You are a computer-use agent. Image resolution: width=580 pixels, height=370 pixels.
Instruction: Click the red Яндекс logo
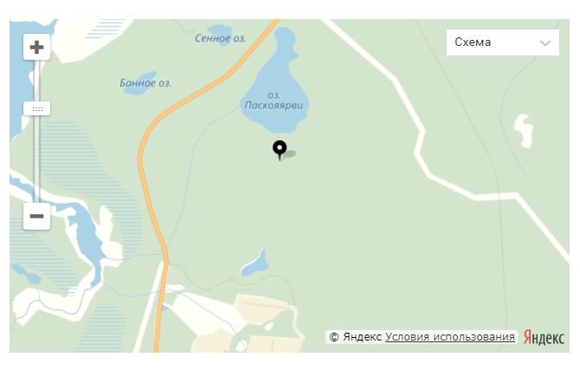tap(544, 337)
